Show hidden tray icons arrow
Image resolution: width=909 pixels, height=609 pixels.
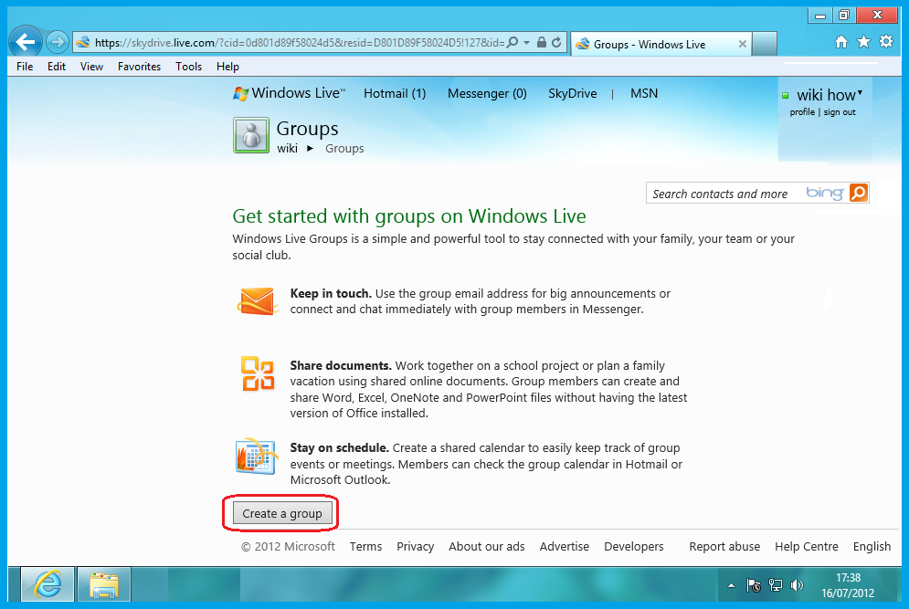coord(732,585)
